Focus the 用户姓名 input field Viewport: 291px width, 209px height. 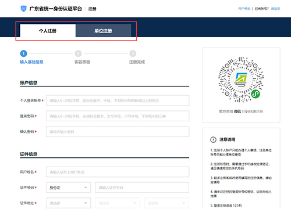click(x=118, y=172)
